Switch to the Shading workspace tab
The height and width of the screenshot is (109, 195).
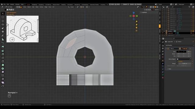tap(63, 5)
